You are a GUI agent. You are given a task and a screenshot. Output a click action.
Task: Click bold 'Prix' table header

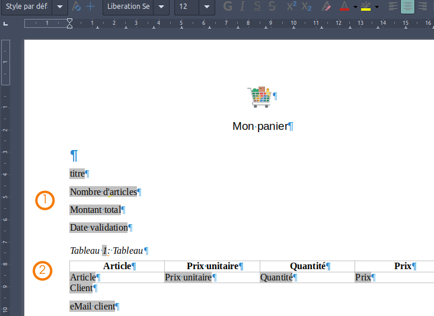[403, 266]
